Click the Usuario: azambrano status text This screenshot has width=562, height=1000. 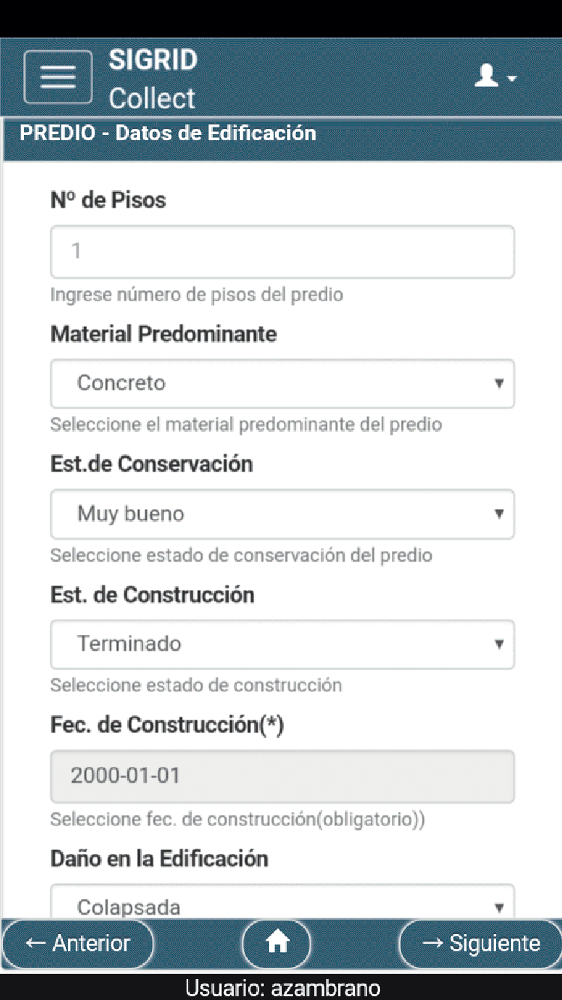pyautogui.click(x=282, y=988)
